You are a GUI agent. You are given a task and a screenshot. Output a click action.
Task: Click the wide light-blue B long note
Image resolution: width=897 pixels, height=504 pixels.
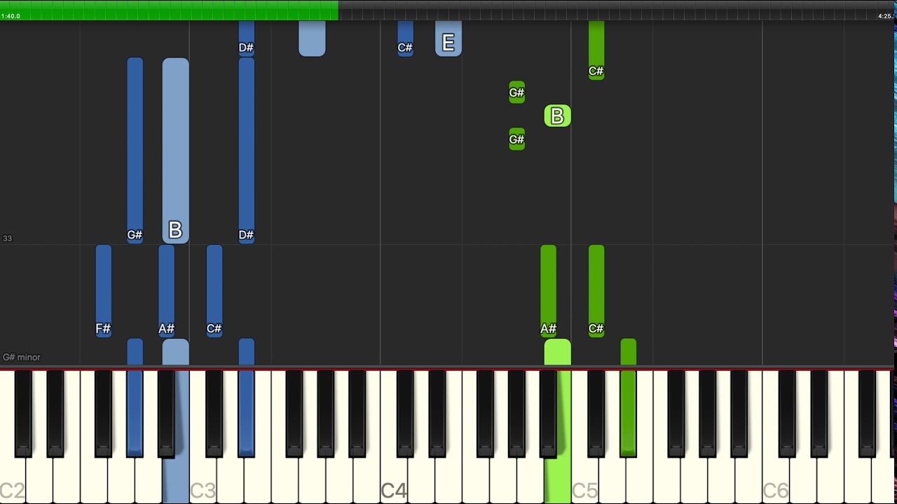click(175, 150)
